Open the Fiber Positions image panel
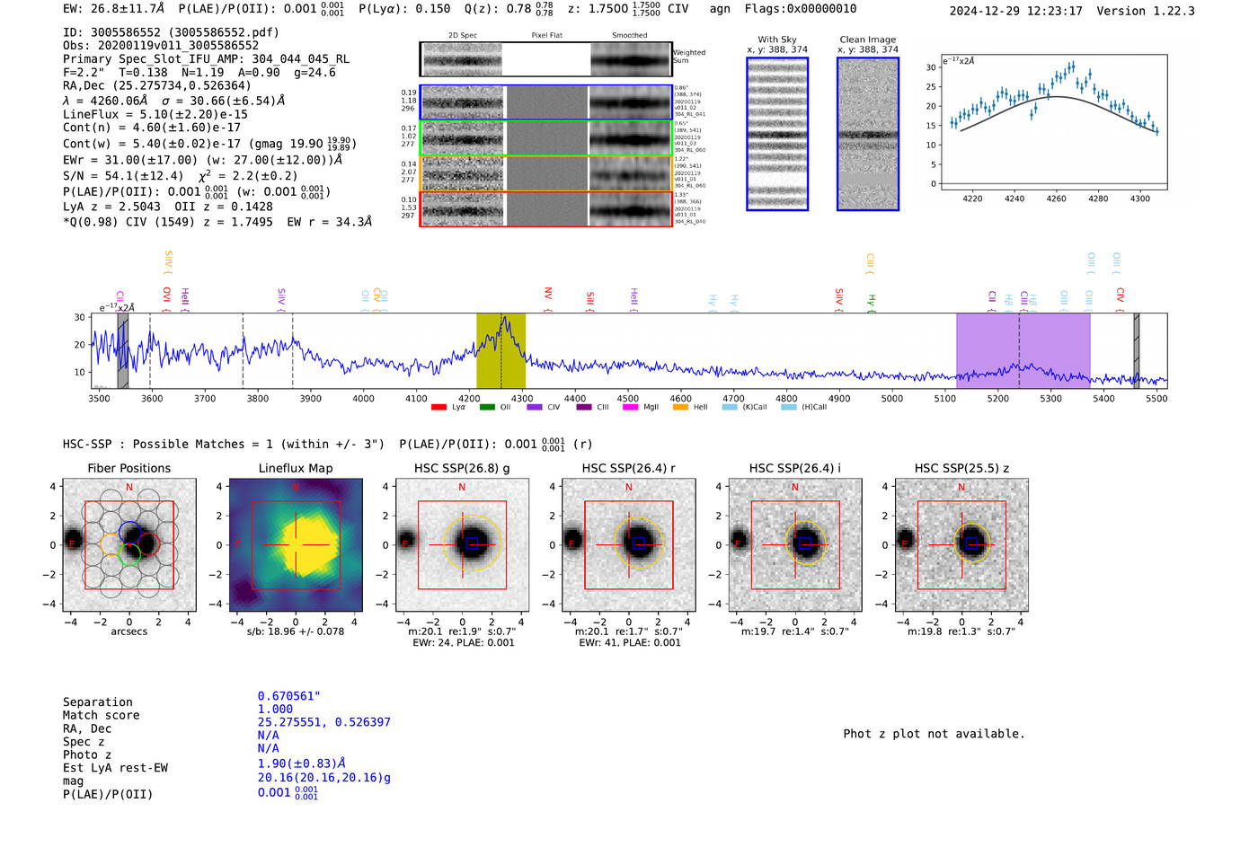Image resolution: width=1258 pixels, height=856 pixels. coord(128,545)
